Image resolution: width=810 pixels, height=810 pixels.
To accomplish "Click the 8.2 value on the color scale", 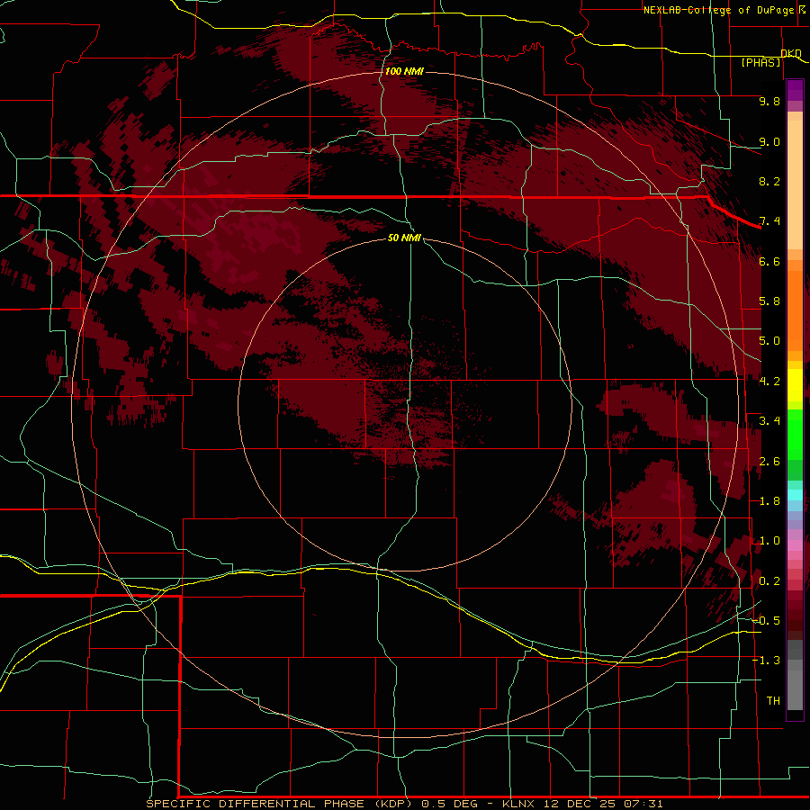I will 769,181.
